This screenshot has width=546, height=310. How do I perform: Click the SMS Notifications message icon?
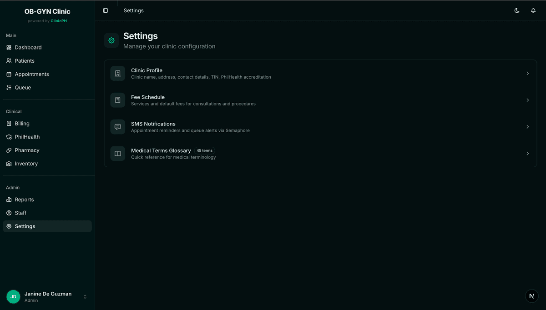[x=117, y=127]
